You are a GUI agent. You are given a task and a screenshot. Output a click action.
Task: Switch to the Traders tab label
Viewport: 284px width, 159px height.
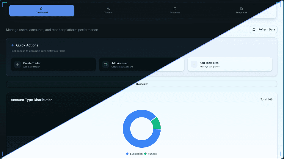(x=108, y=13)
